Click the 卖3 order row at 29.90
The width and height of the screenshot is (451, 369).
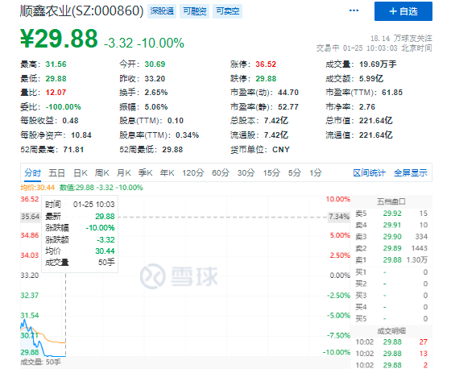pyautogui.click(x=391, y=237)
